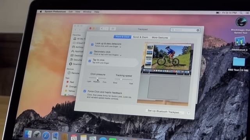Image resolution: width=250 pixels, height=140 pixels.
Task: Select the Yellow tag in Finder sidebar
Action: [x=70, y=91]
